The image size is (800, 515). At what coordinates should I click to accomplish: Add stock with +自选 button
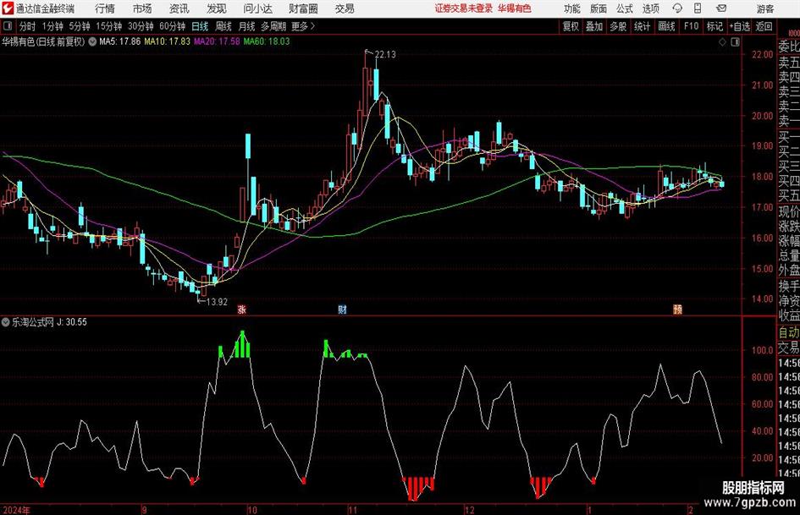(740, 26)
